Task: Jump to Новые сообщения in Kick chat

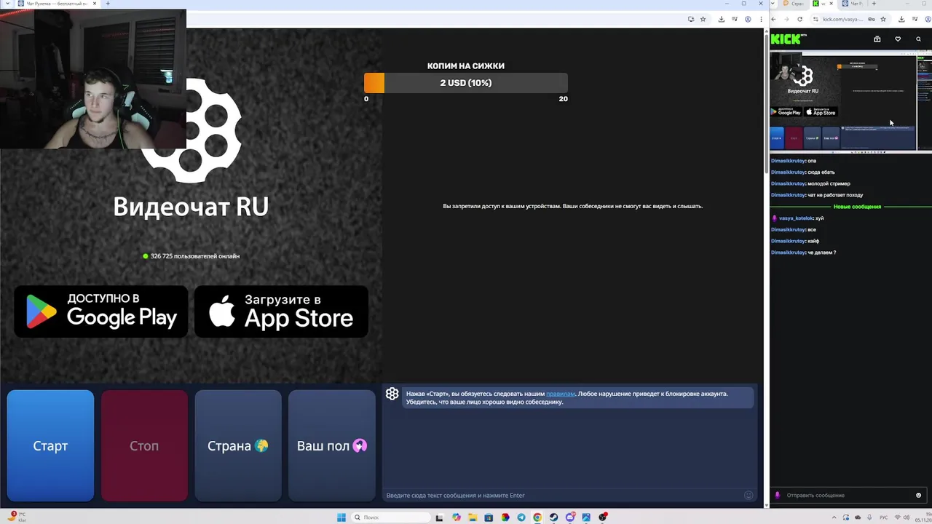Action: (x=857, y=207)
